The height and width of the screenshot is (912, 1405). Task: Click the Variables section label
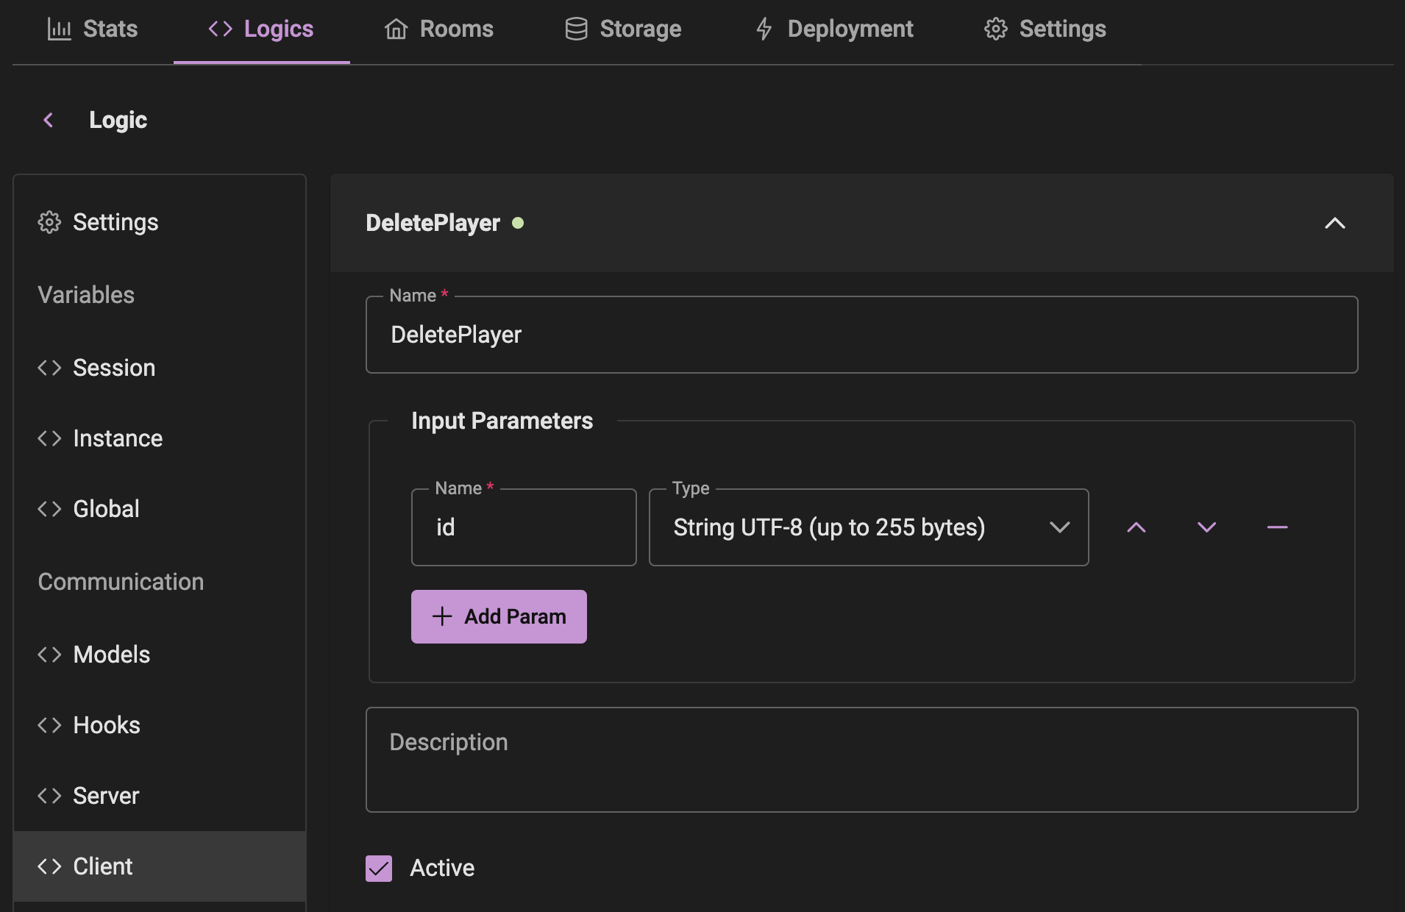86,295
